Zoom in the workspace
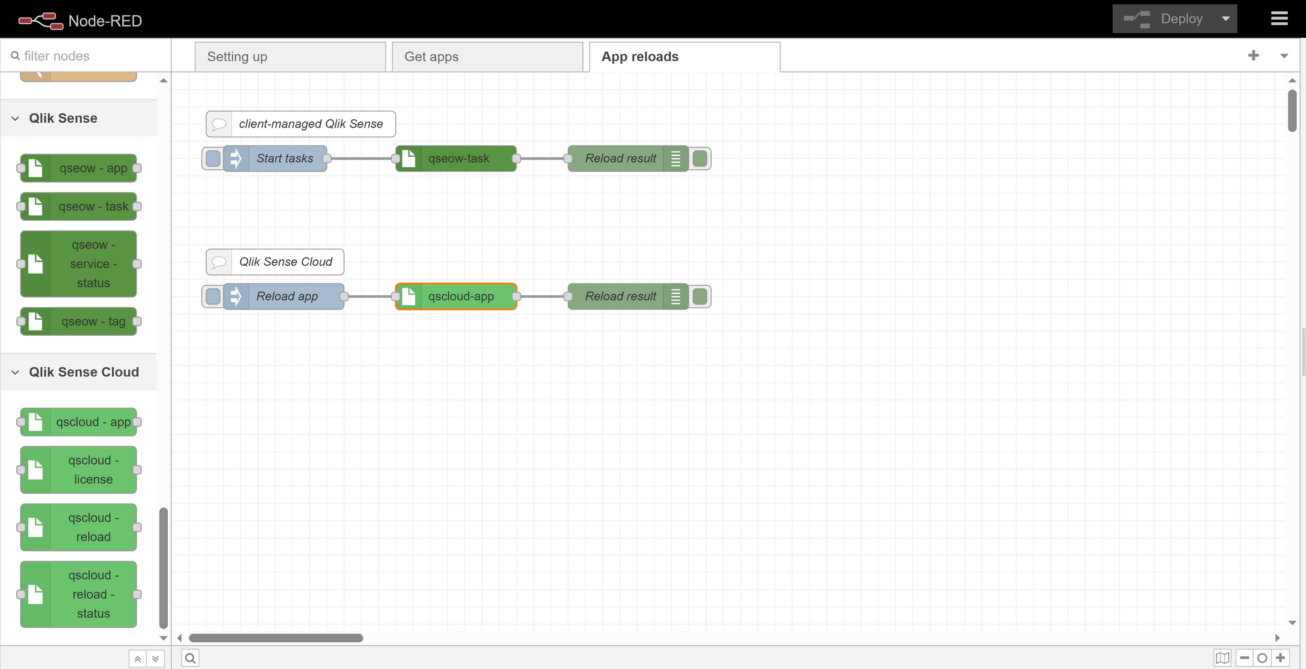 point(1281,658)
